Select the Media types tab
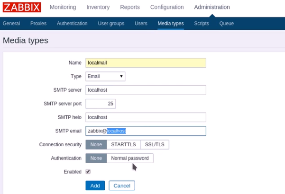 click(x=171, y=23)
